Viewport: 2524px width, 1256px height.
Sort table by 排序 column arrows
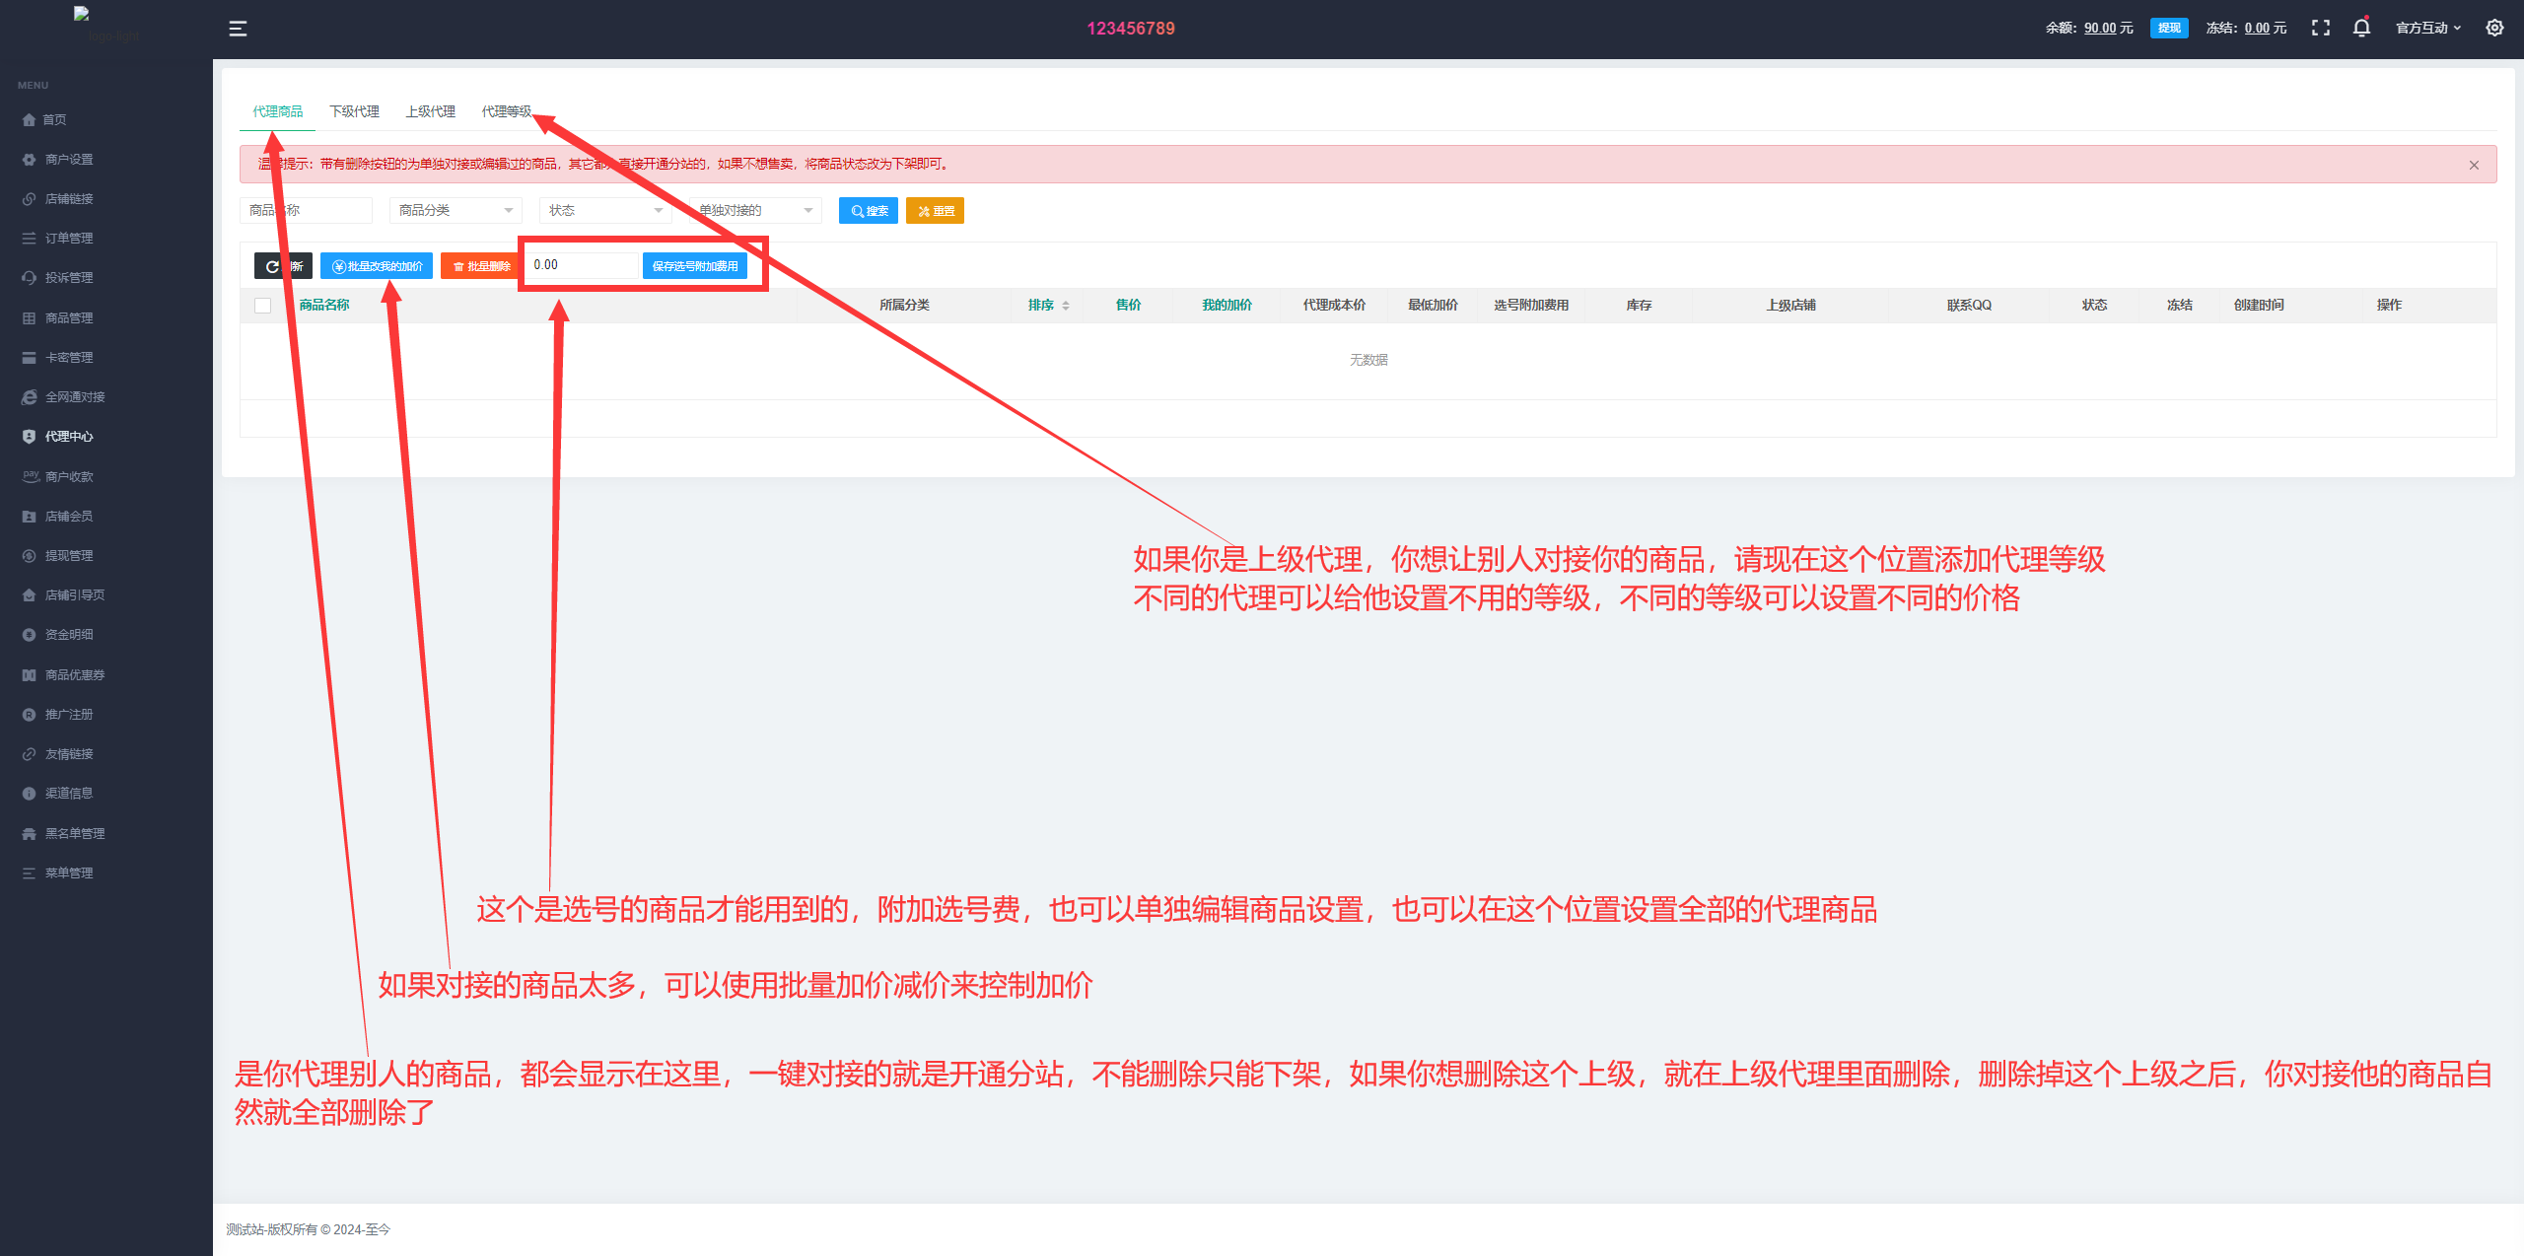[x=1066, y=306]
